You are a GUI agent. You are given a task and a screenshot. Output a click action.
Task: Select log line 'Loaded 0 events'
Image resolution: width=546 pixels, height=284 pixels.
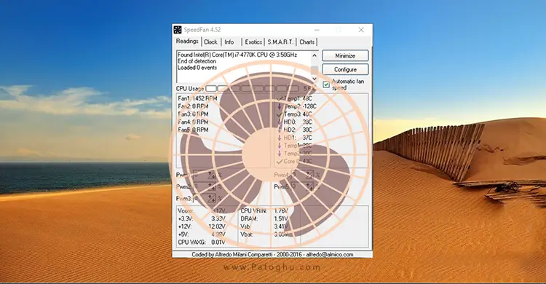(x=197, y=68)
